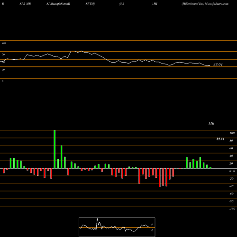
Task: Click the "SI MunafaSutraR" header text
Action: [x=58, y=4]
